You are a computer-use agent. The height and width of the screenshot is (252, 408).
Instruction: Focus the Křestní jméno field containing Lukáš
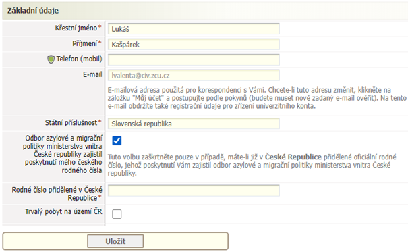[x=194, y=28]
